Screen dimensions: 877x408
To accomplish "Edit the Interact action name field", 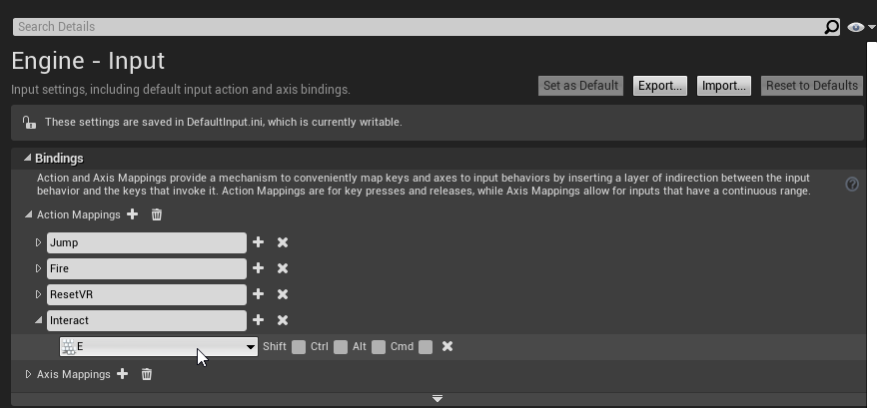I will (147, 320).
